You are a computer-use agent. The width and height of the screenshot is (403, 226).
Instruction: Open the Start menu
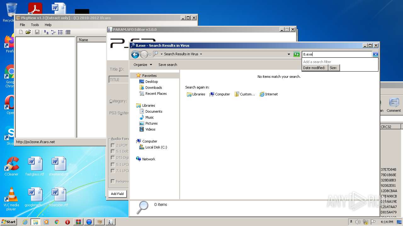(9, 222)
